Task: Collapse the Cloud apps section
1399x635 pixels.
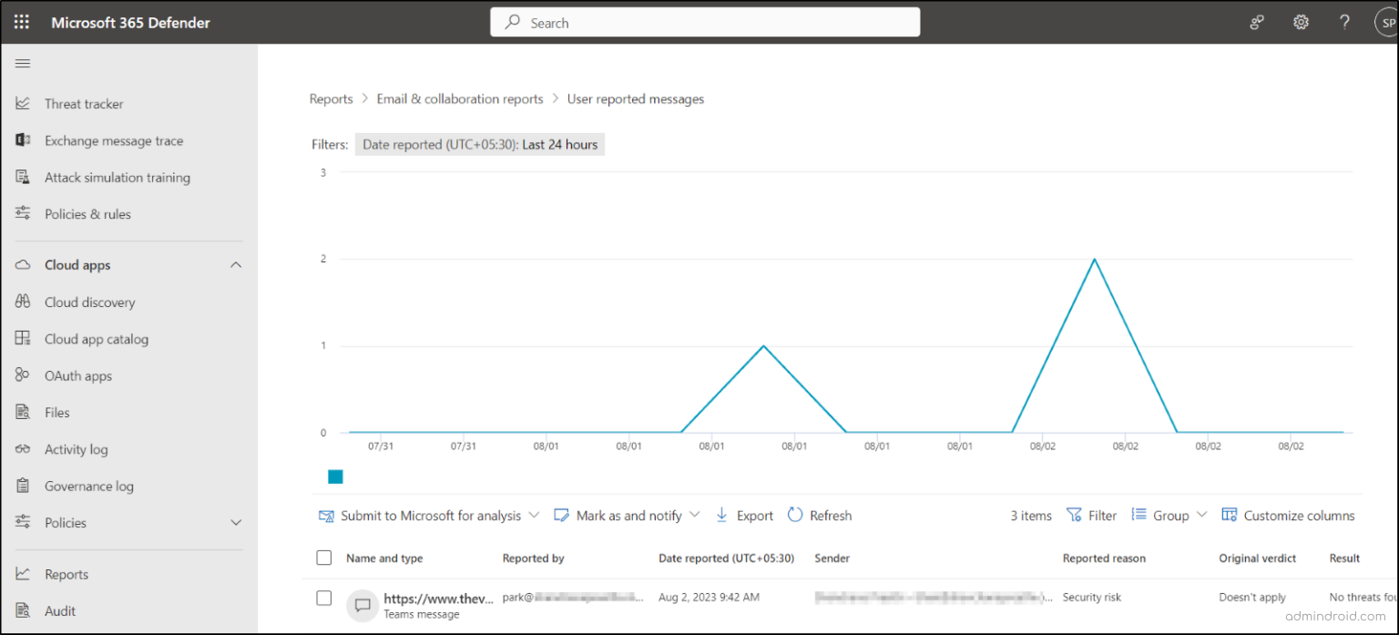Action: [x=236, y=264]
